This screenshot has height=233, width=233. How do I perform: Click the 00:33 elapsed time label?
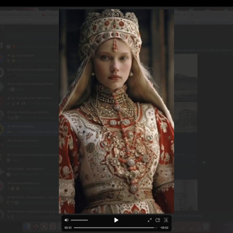click(x=68, y=228)
